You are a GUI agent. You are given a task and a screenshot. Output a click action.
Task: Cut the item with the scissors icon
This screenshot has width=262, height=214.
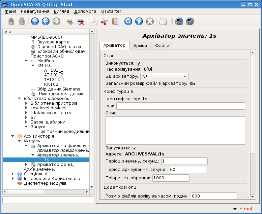105,22
